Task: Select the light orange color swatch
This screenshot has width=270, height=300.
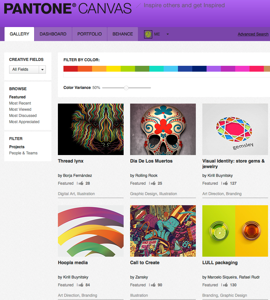Action: pyautogui.click(x=99, y=69)
